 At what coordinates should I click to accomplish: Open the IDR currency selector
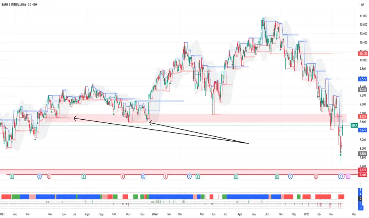362,5
